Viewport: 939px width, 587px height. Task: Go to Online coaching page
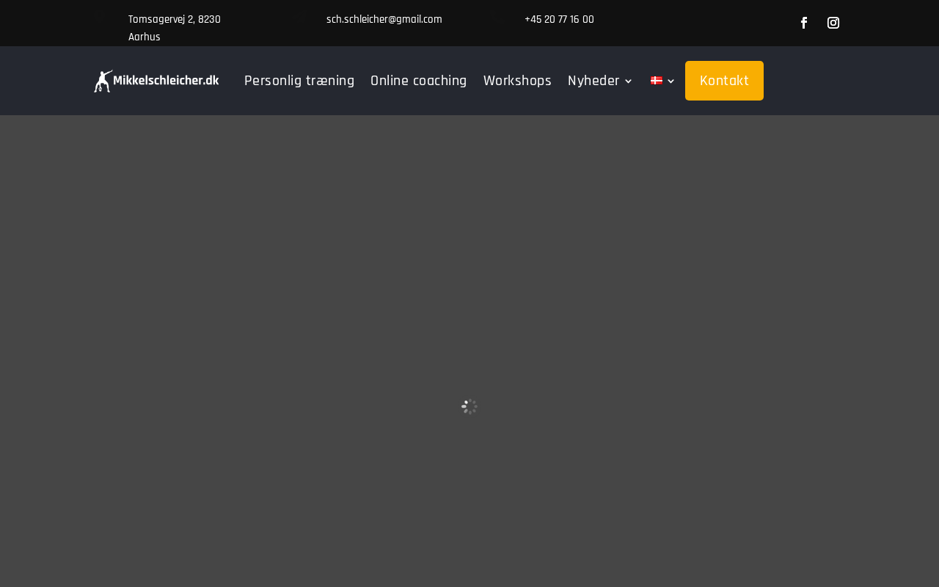[x=418, y=81]
